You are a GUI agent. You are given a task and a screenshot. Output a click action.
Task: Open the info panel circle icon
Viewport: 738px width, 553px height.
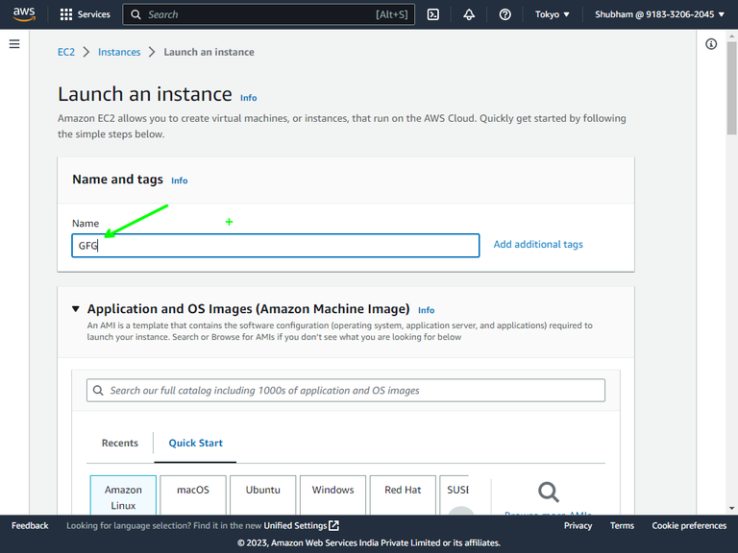click(x=711, y=44)
